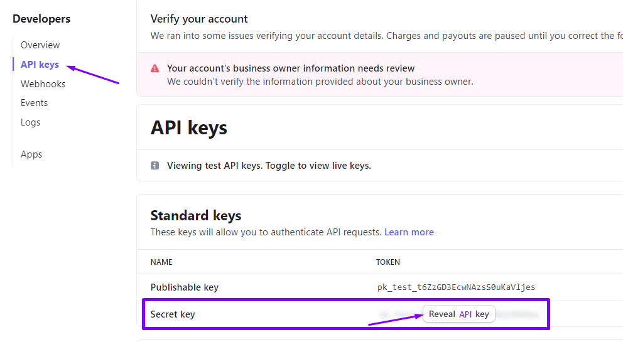Image resolution: width=623 pixels, height=342 pixels.
Task: Click the Secret key row label
Action: coord(173,314)
